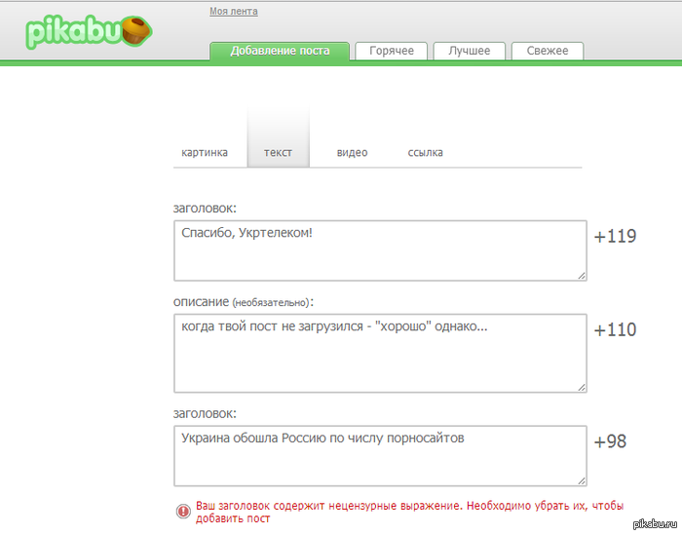Click the описание (необязательно) label
The height and width of the screenshot is (535, 682).
click(x=244, y=301)
